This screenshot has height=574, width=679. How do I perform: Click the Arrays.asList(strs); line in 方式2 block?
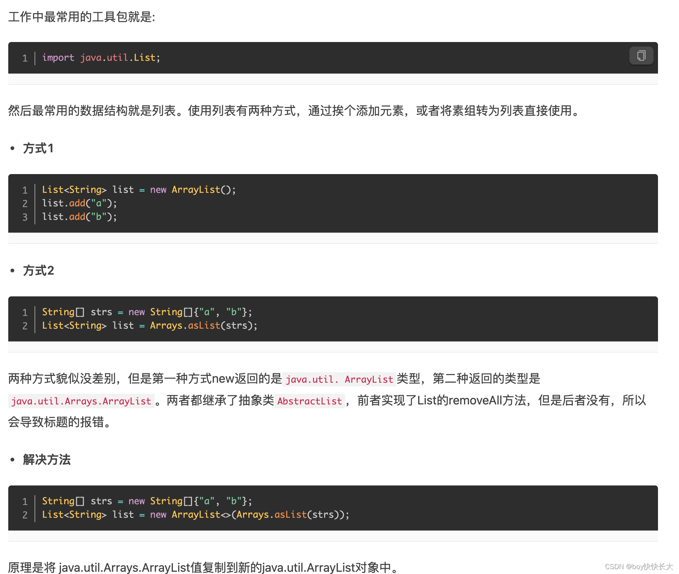[x=150, y=326]
